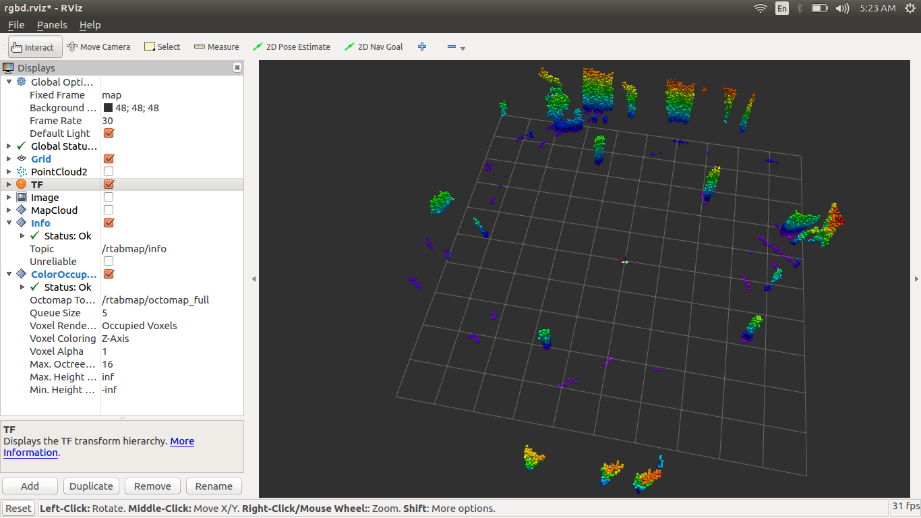
Task: Expand the Image display item
Action: [x=9, y=198]
